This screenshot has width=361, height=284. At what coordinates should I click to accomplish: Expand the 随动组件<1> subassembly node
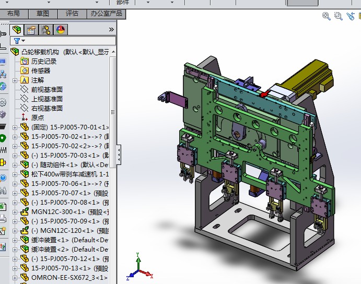15,165
